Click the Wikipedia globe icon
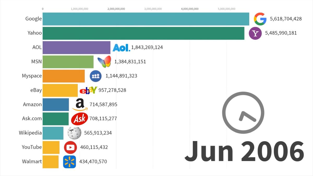The image size is (313, 176). point(74,133)
